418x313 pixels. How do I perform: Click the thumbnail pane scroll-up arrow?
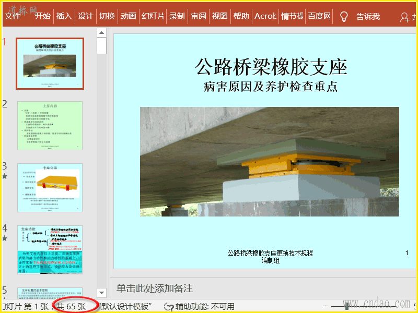pos(101,33)
